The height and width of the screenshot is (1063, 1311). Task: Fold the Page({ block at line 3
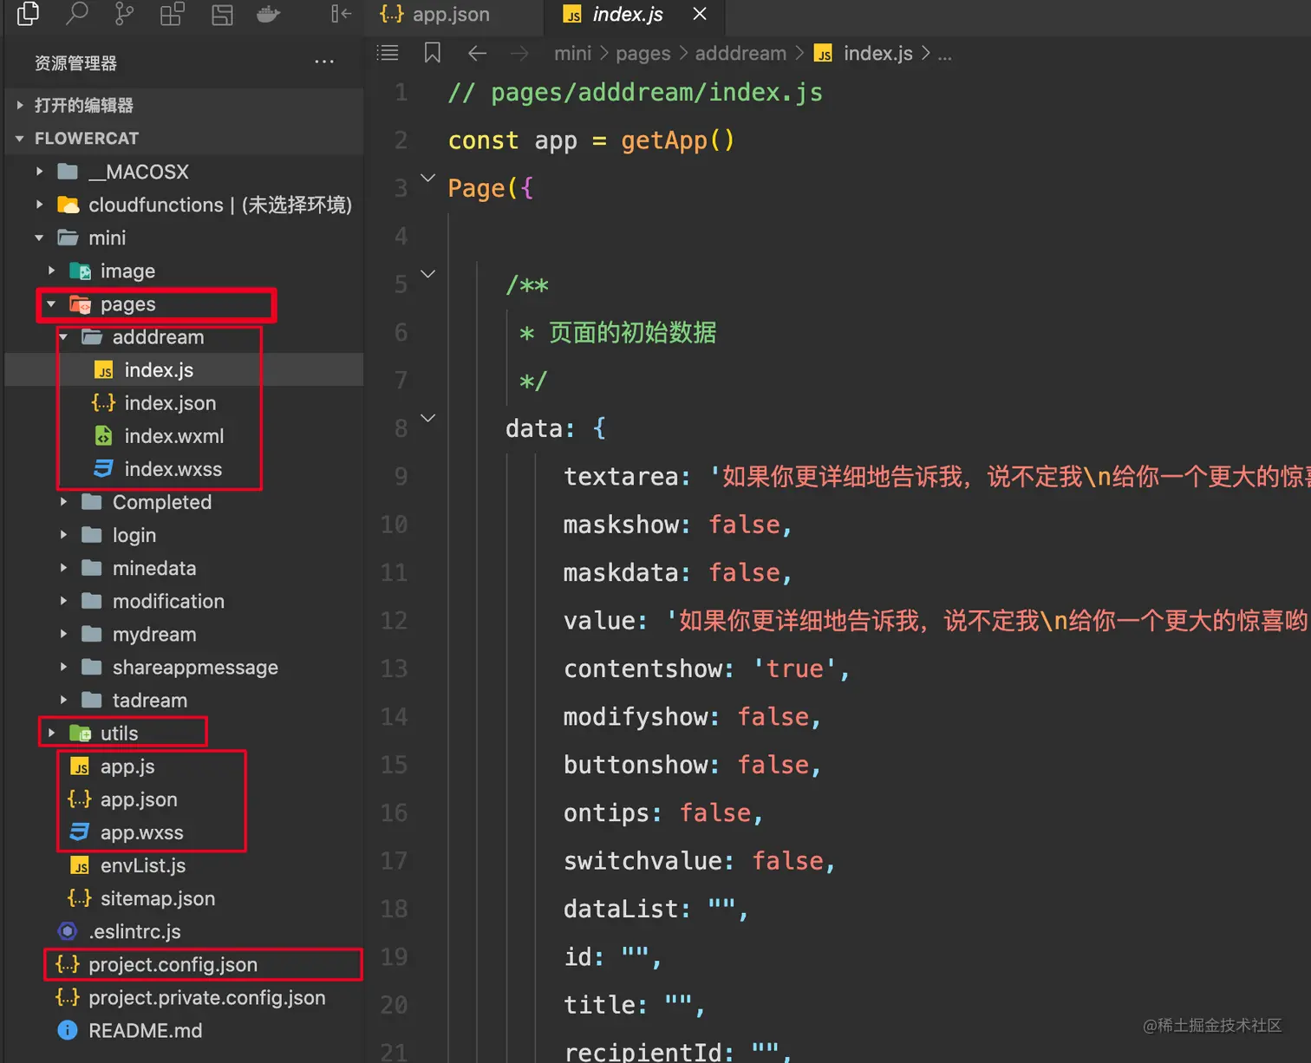coord(427,179)
